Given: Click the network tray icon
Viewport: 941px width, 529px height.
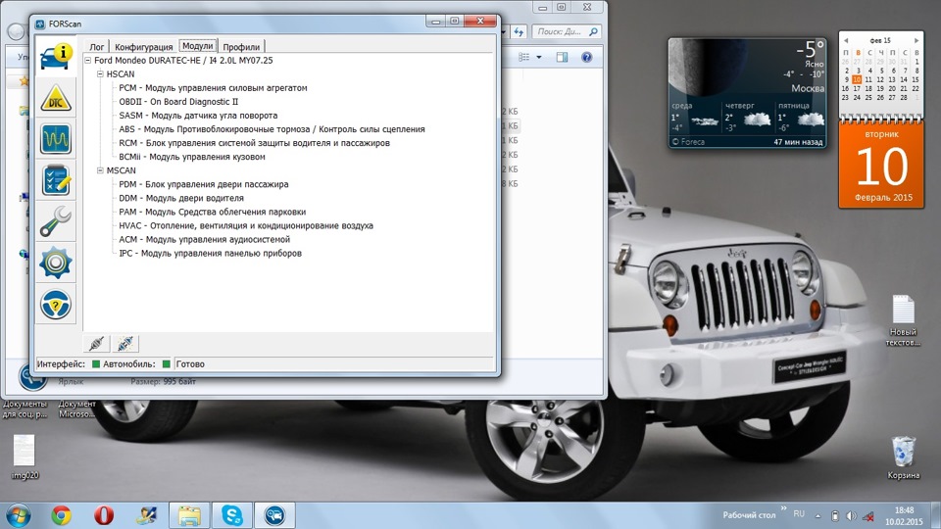Looking at the screenshot, I should click(868, 516).
